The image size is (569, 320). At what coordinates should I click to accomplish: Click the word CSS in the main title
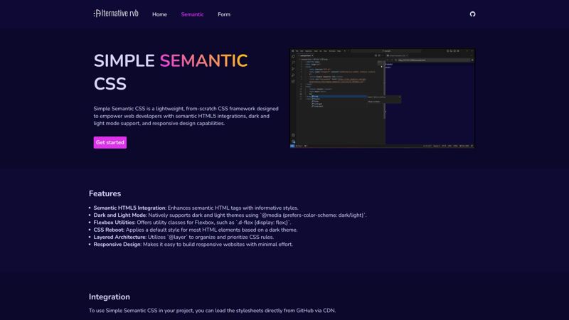tap(110, 84)
